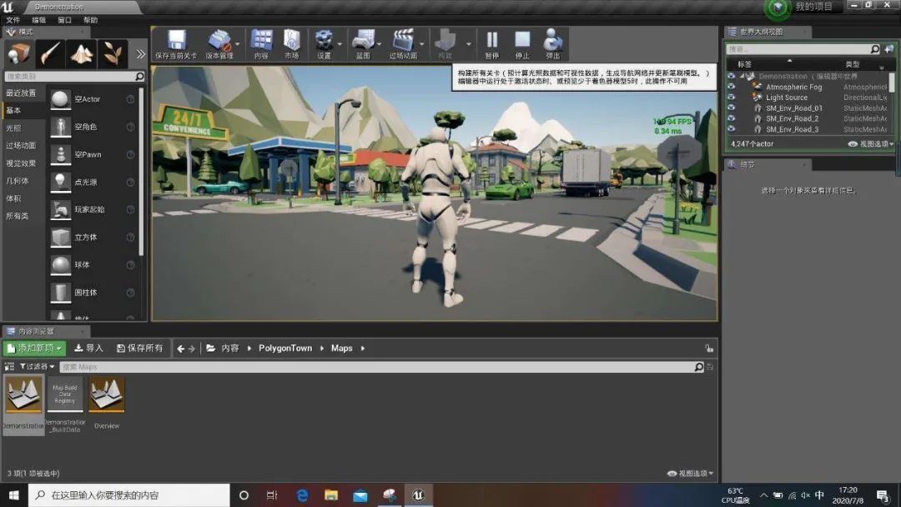Focus the 搜索类别 search field in Modes
901x507 pixels.
[x=74, y=77]
